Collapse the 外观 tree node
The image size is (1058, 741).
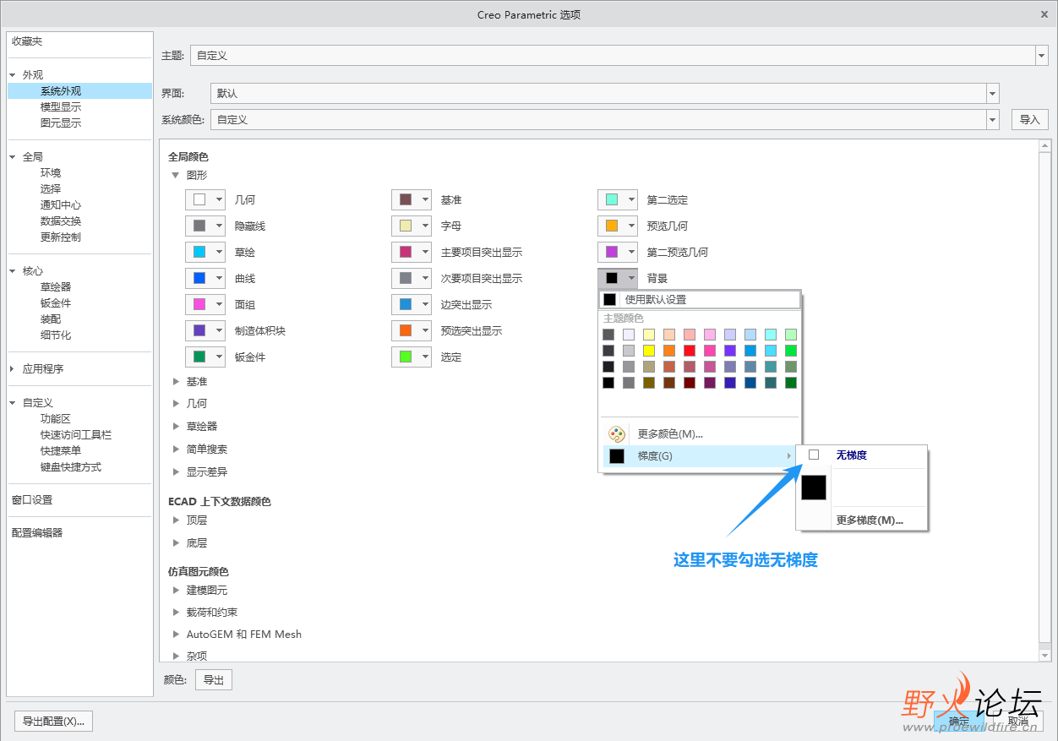pyautogui.click(x=13, y=75)
